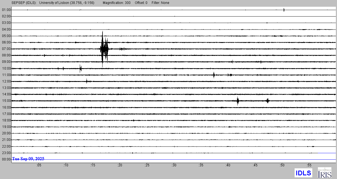Click the 15:00 trace event near minute :47

[268, 101]
